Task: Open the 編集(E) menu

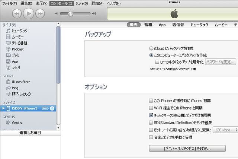Action: [26, 3]
